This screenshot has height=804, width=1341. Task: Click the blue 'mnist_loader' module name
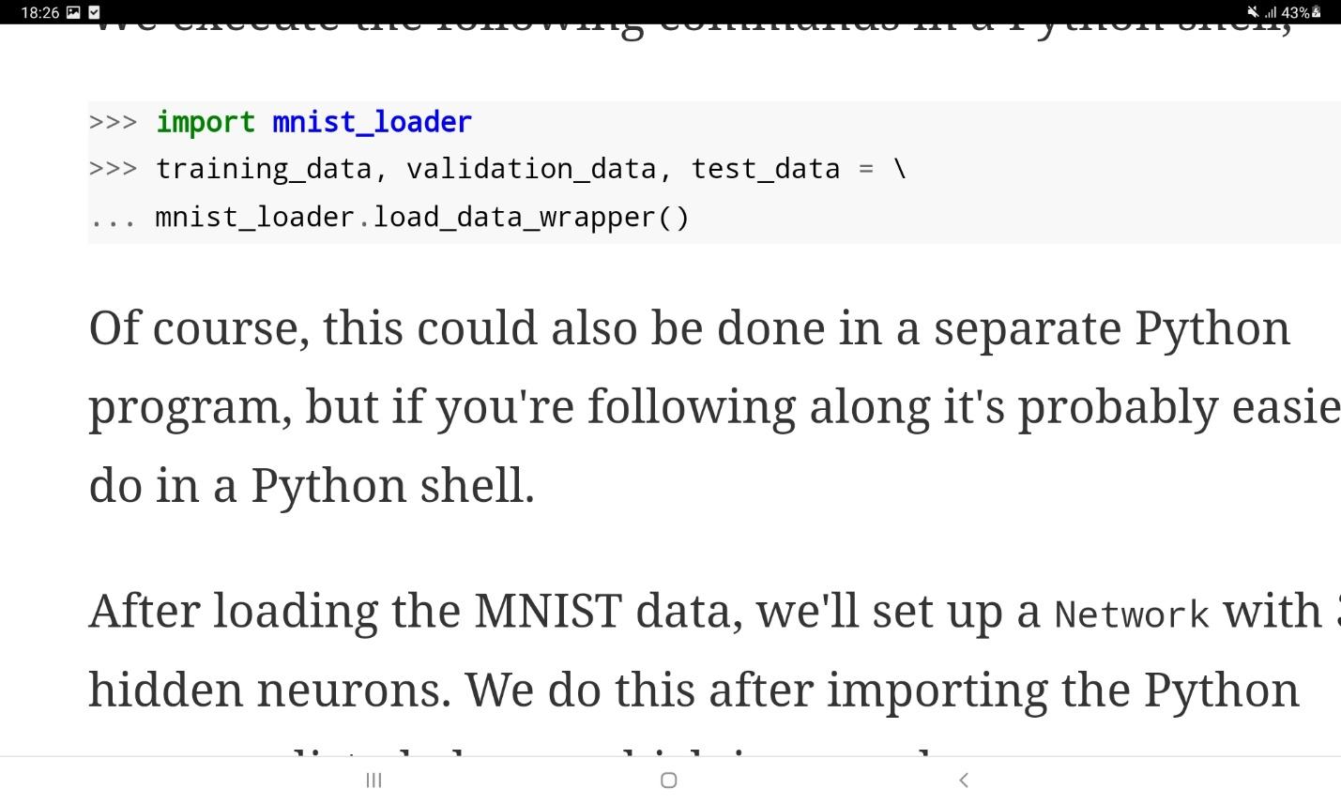coord(372,122)
